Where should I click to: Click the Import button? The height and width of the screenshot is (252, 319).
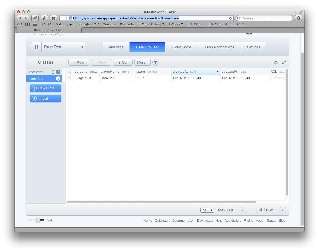46,99
